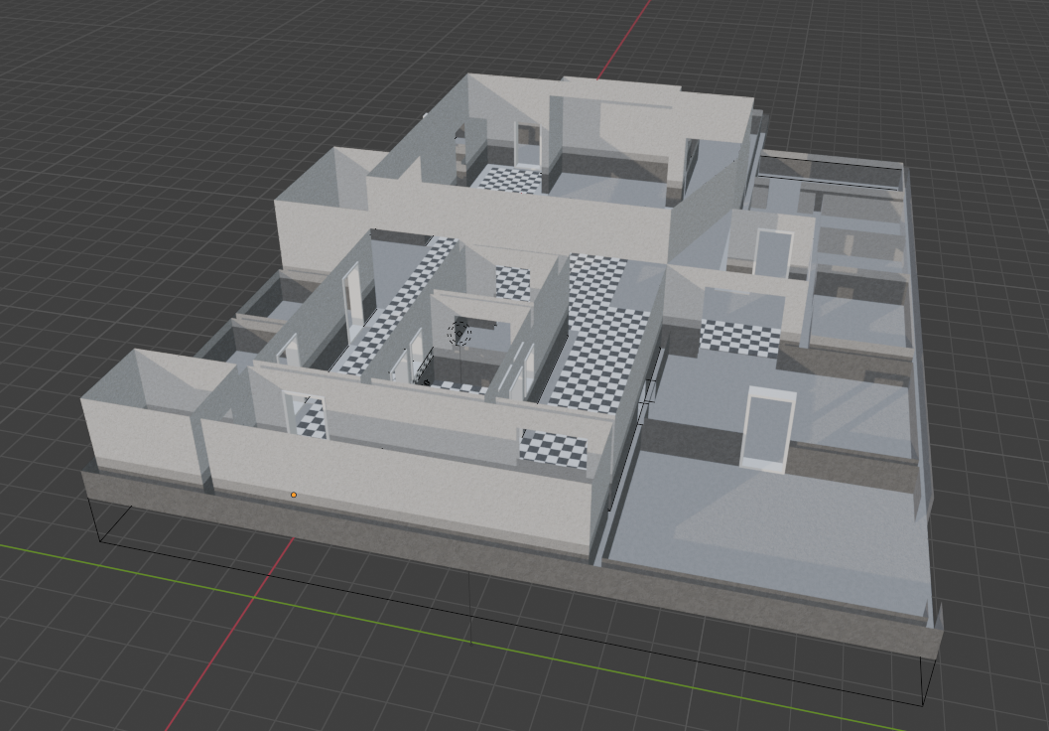Screen dimensions: 1049x731
Task: Click the 3D cursor crosshair in the model
Action: tap(459, 333)
